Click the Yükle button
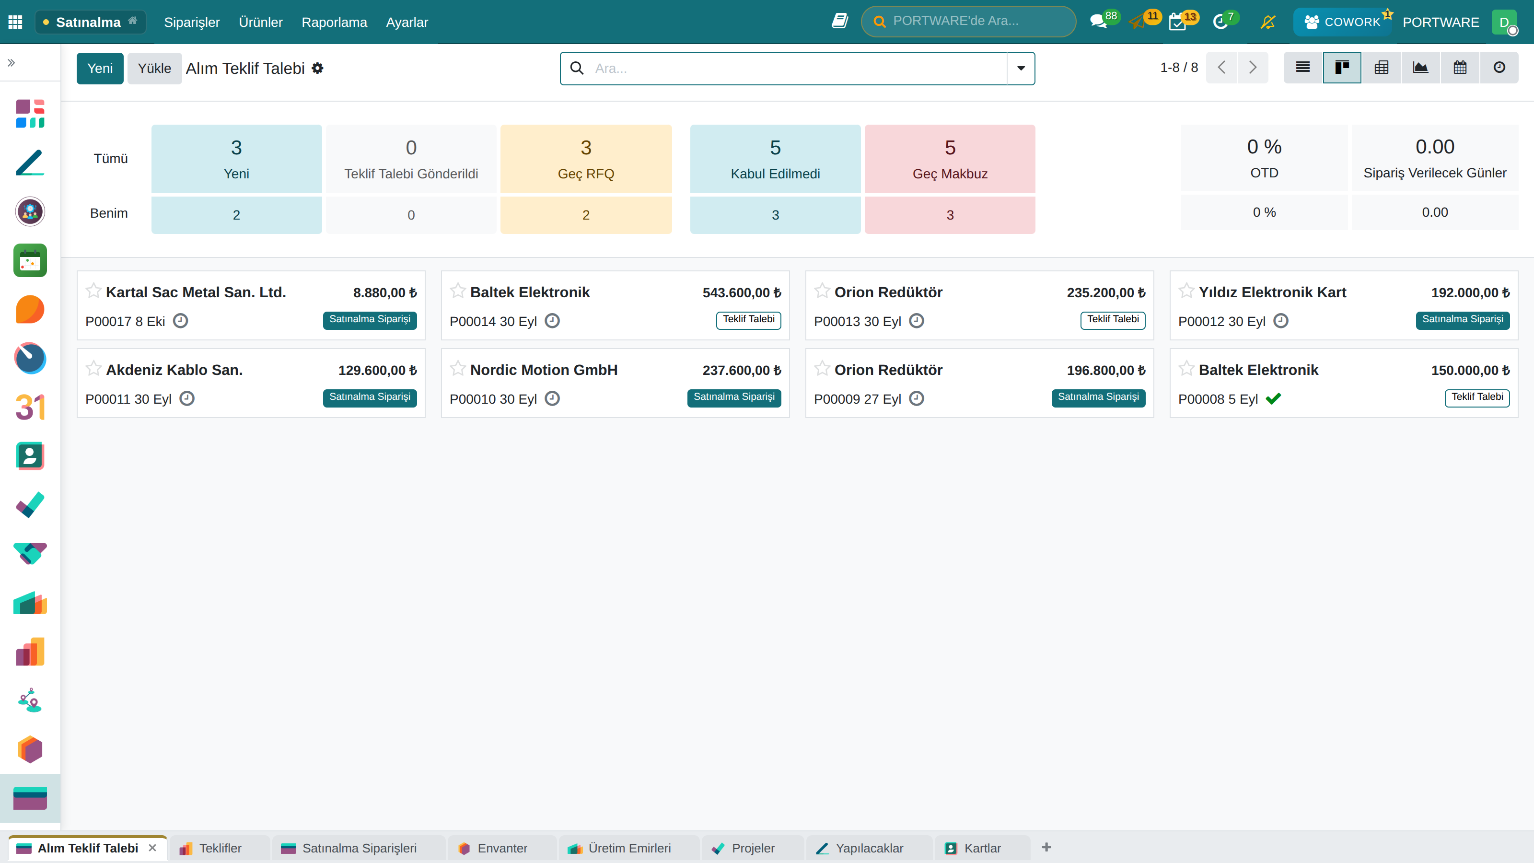Image resolution: width=1534 pixels, height=863 pixels. [x=154, y=69]
